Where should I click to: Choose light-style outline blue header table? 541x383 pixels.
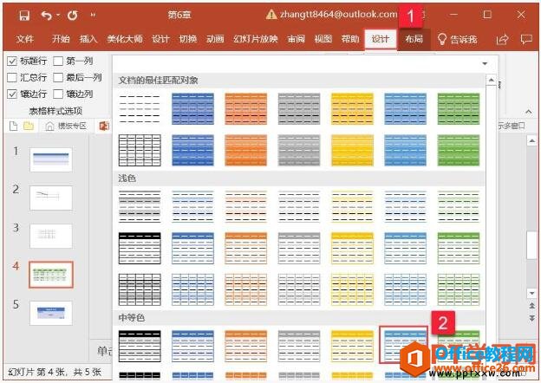tap(192, 248)
